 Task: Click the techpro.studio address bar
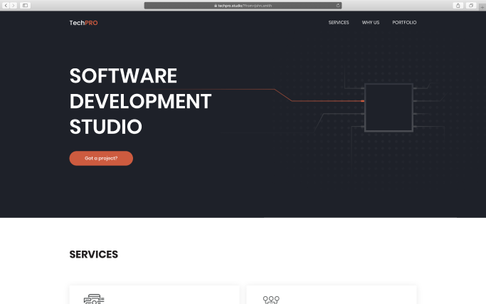[x=243, y=6]
